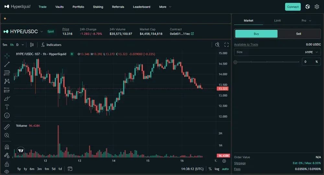This screenshot has width=324, height=175.
Task: Set chart range to 6m
Action: tap(32, 169)
